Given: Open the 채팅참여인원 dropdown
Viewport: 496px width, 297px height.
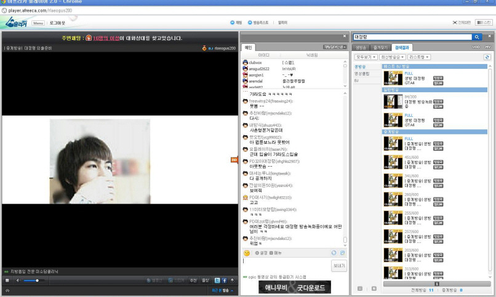Looking at the screenshot, I should [335, 47].
